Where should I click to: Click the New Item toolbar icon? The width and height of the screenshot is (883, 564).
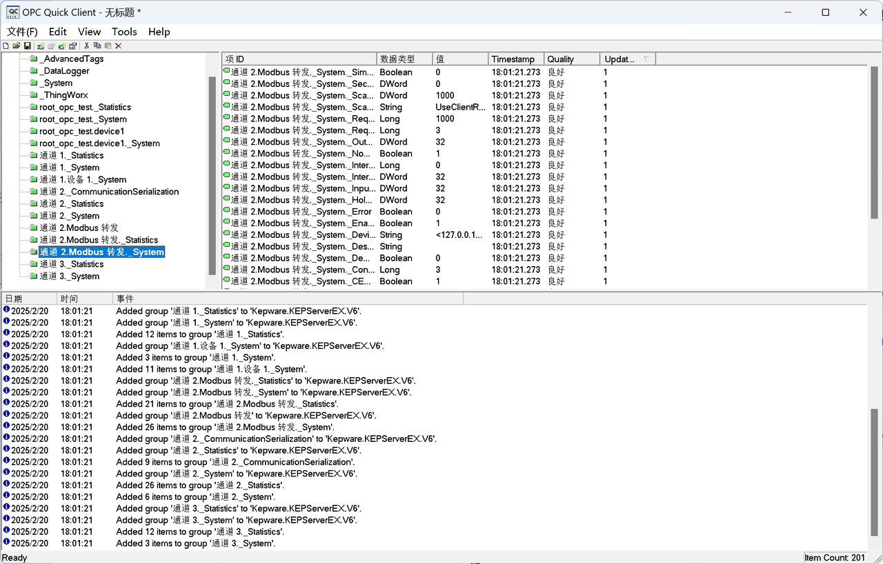(x=61, y=46)
